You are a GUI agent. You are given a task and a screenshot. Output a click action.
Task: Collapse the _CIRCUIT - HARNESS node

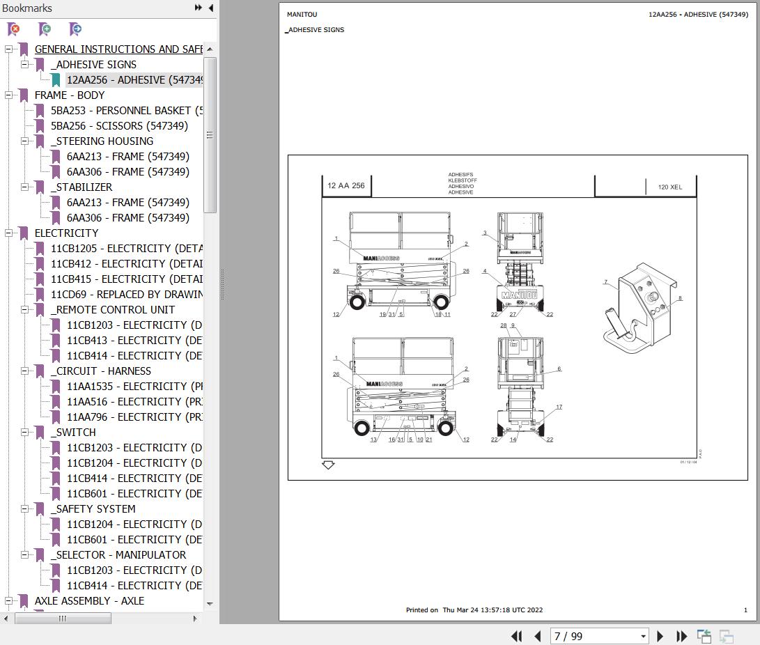coord(24,371)
